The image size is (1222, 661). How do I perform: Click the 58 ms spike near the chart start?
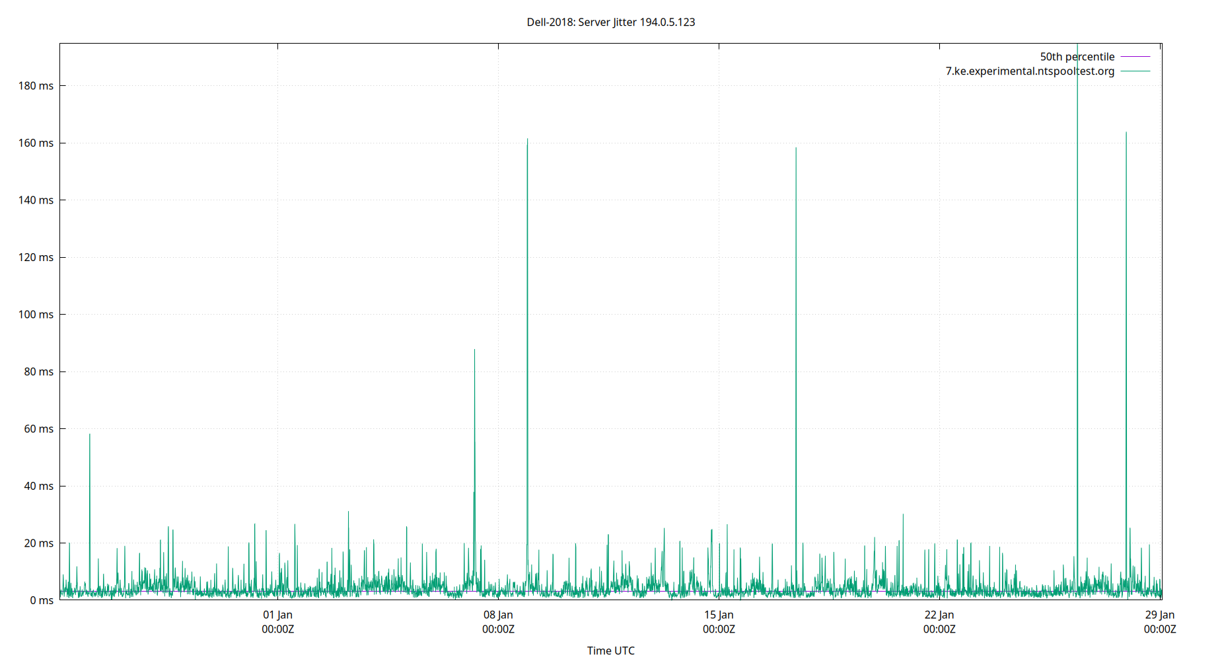click(x=90, y=436)
